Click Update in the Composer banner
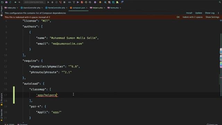The image size is (222, 125). coord(198,13)
